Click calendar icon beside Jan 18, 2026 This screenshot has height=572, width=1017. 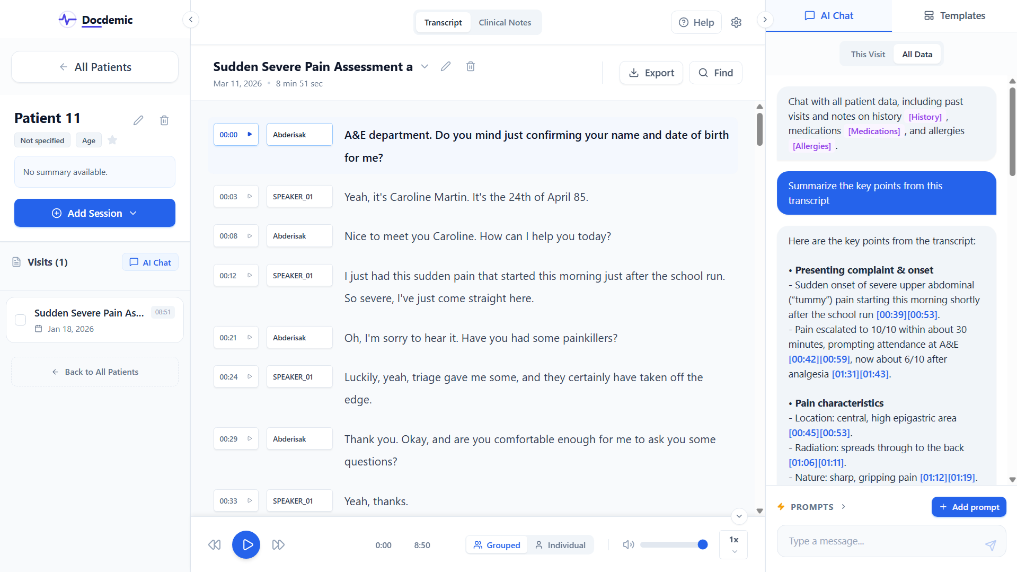point(38,329)
